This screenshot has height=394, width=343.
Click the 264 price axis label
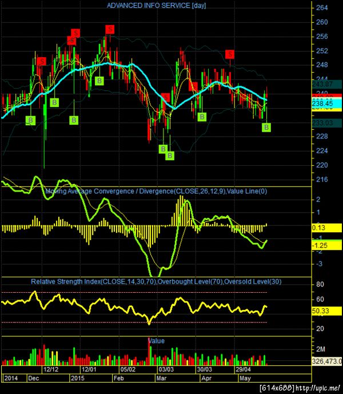pyautogui.click(x=322, y=8)
